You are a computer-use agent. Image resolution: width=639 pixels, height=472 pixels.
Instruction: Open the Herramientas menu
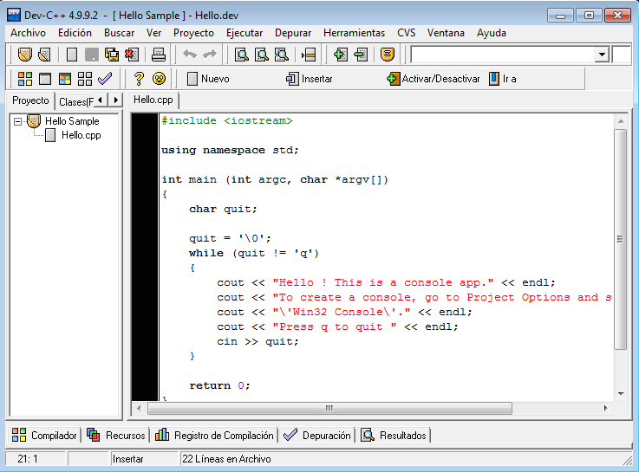coord(354,33)
